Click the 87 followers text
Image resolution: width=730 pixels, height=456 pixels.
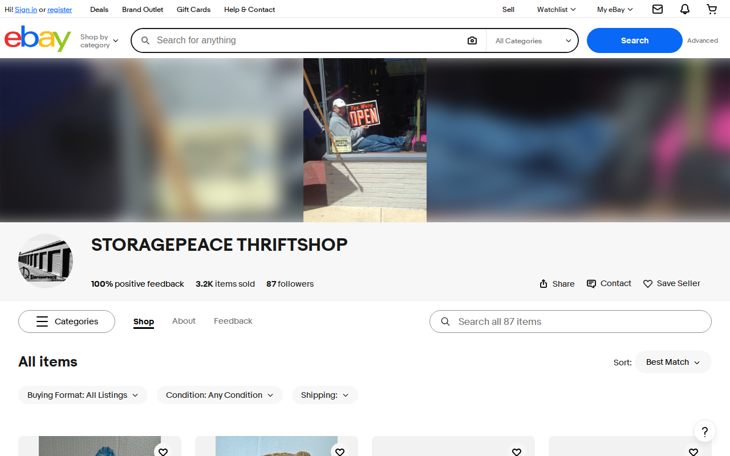coord(290,284)
